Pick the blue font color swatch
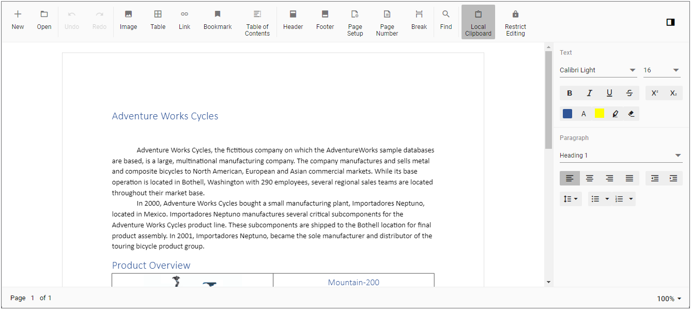691x310 pixels. (567, 114)
